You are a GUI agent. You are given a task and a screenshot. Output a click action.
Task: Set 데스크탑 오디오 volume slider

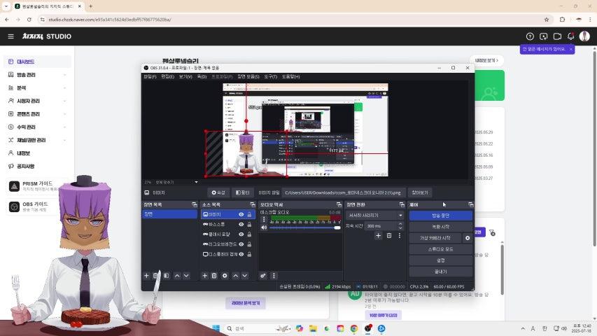(x=304, y=227)
